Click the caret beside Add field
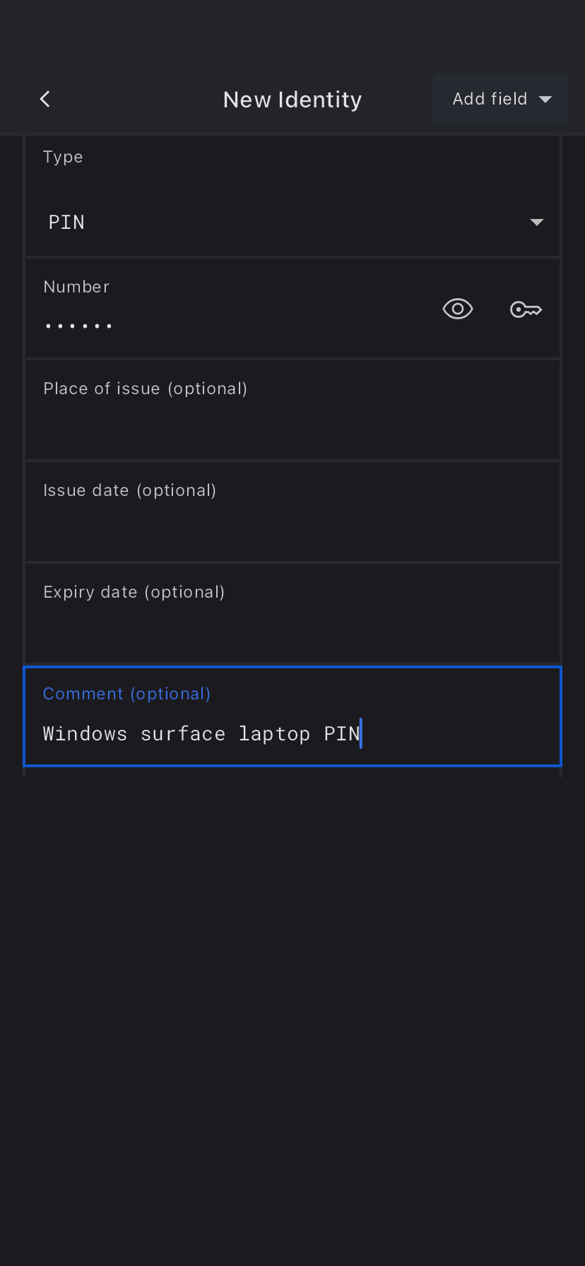 [x=545, y=100]
